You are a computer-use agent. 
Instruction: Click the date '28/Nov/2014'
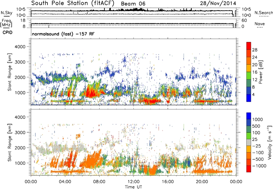[x=218, y=3]
